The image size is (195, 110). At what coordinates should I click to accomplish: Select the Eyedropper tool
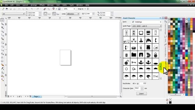[2, 68]
